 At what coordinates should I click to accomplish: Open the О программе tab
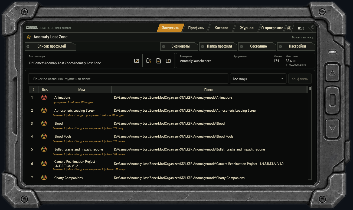pyautogui.click(x=272, y=28)
